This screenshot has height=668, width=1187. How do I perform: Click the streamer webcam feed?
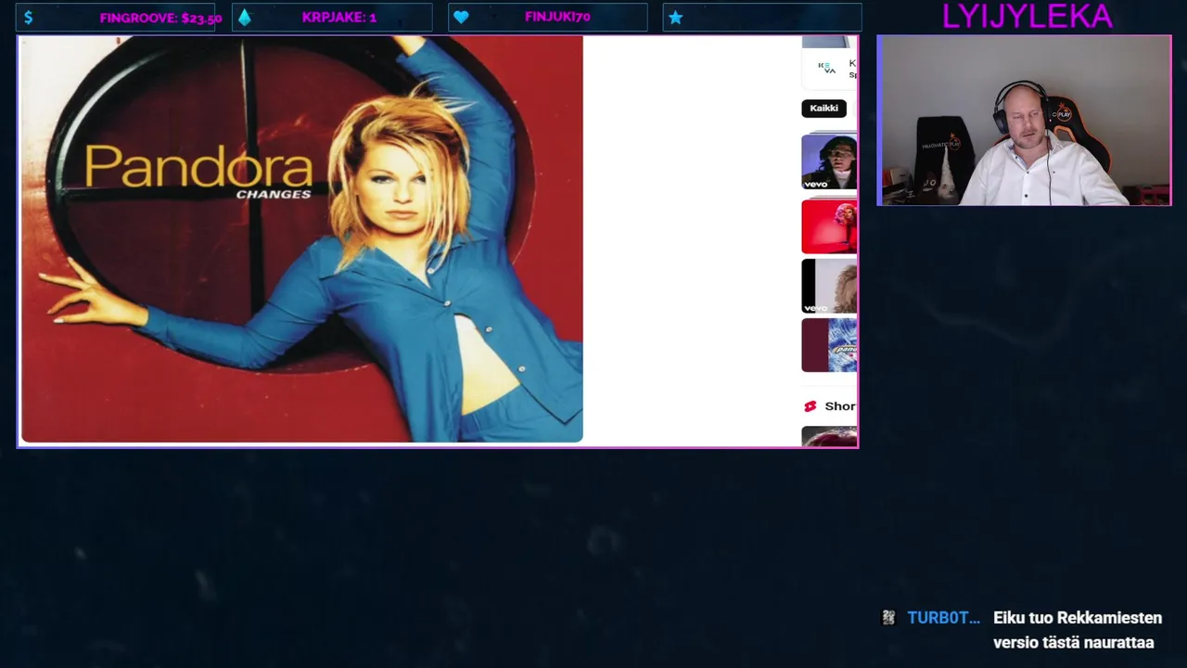point(1024,121)
